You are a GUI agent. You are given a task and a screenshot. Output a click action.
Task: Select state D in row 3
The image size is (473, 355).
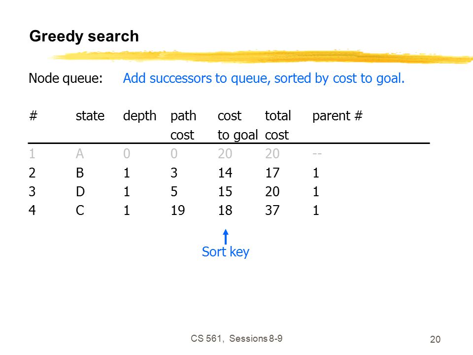[x=80, y=192]
